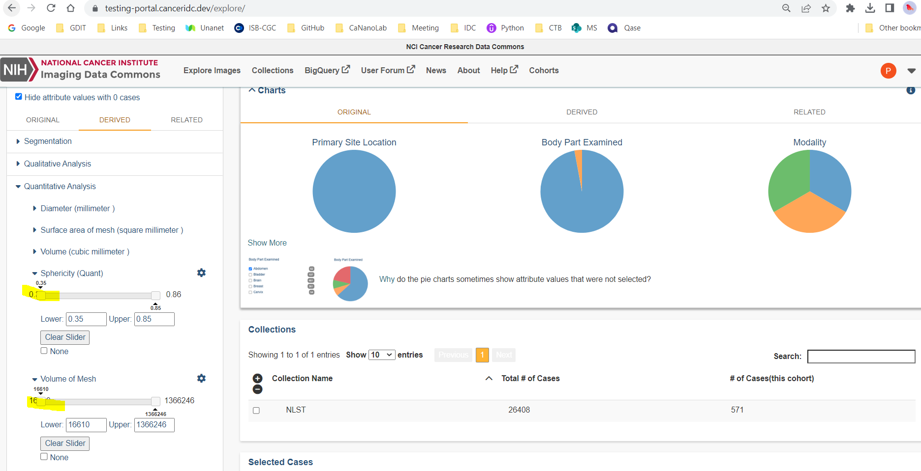921x471 pixels.
Task: Expand the Segmentation section
Action: [x=48, y=141]
